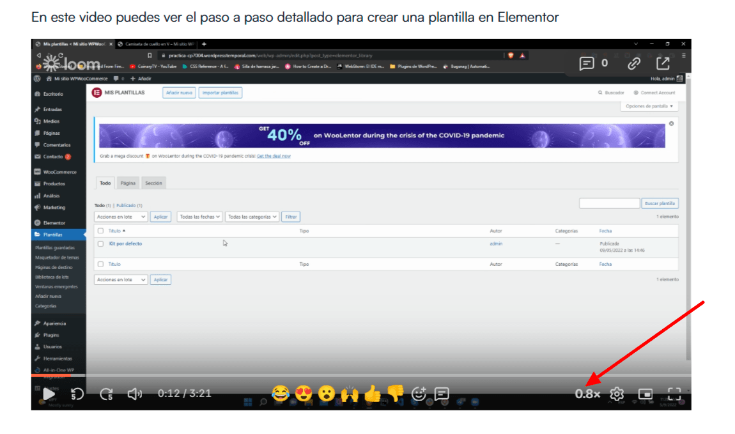
Task: Expand the Todas las fechas dropdown
Action: click(x=199, y=217)
